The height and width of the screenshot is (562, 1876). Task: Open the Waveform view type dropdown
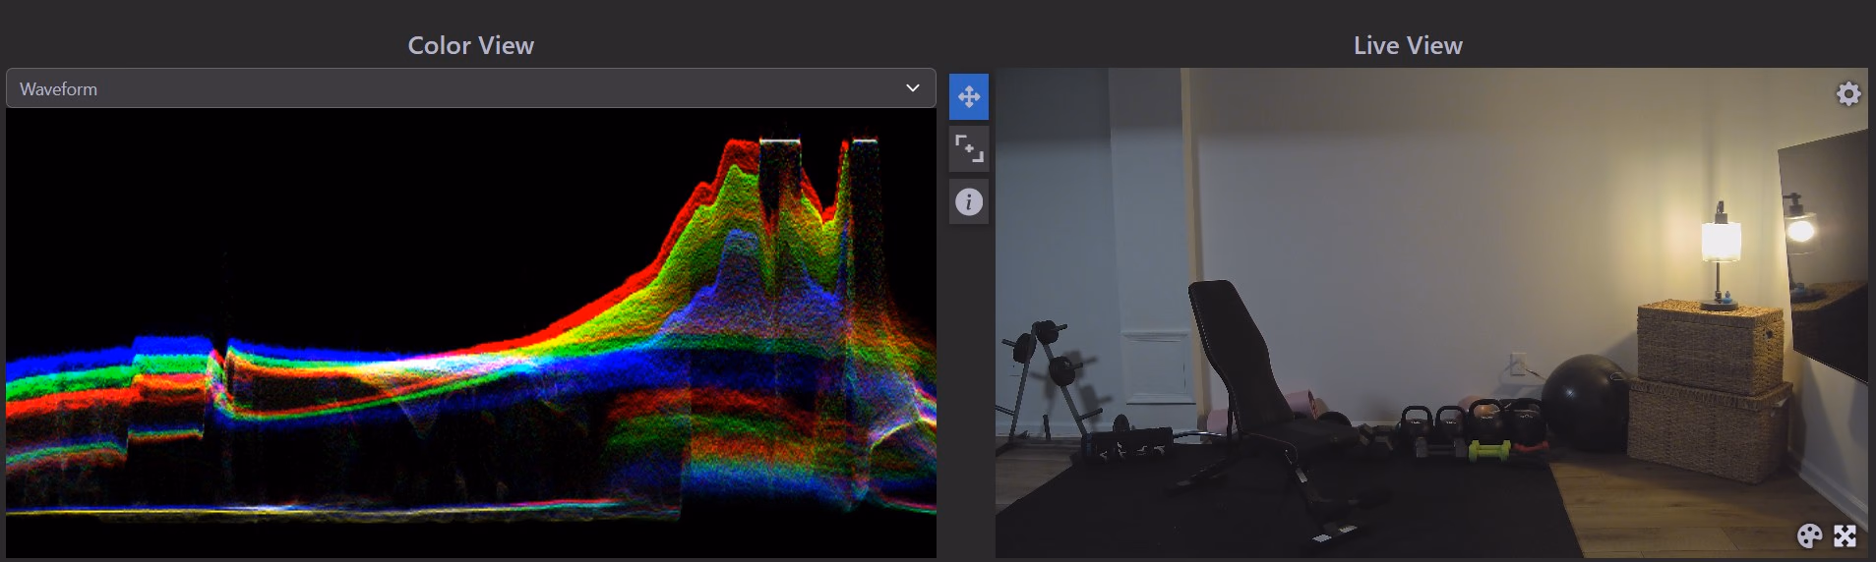click(x=470, y=88)
